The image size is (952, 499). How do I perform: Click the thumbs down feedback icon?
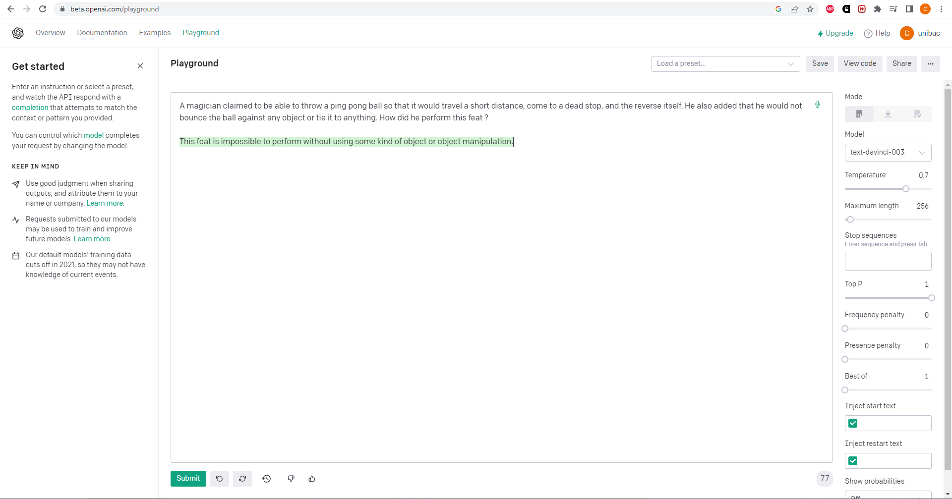pyautogui.click(x=291, y=479)
